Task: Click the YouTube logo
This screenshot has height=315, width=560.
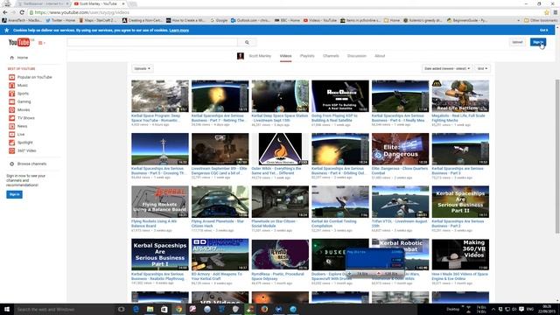Action: coord(19,43)
